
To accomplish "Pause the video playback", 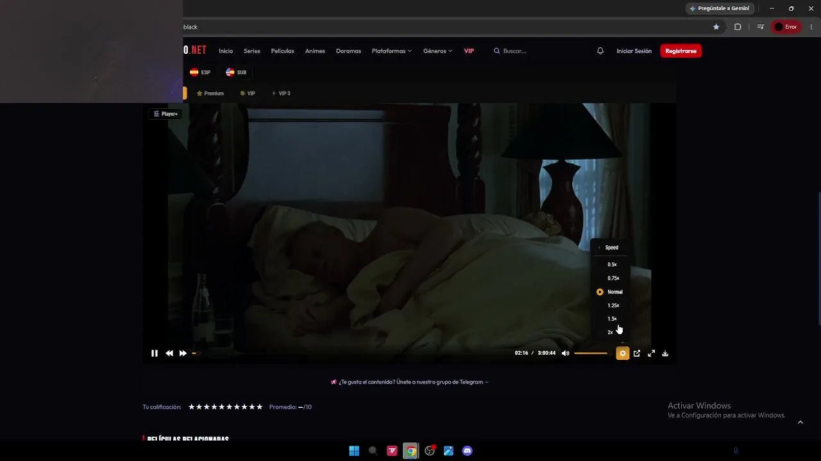I will tap(155, 353).
